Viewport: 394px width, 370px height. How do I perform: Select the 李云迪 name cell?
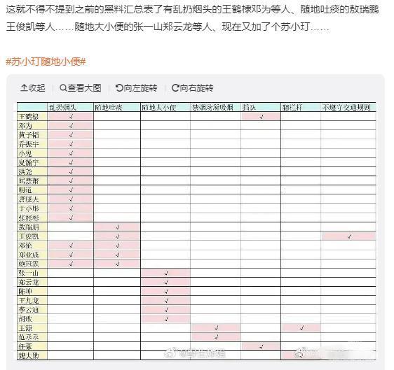click(32, 310)
